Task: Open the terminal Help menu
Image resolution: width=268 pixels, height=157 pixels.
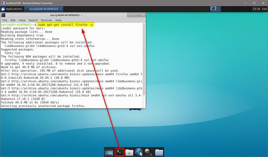Action: tap(58, 20)
